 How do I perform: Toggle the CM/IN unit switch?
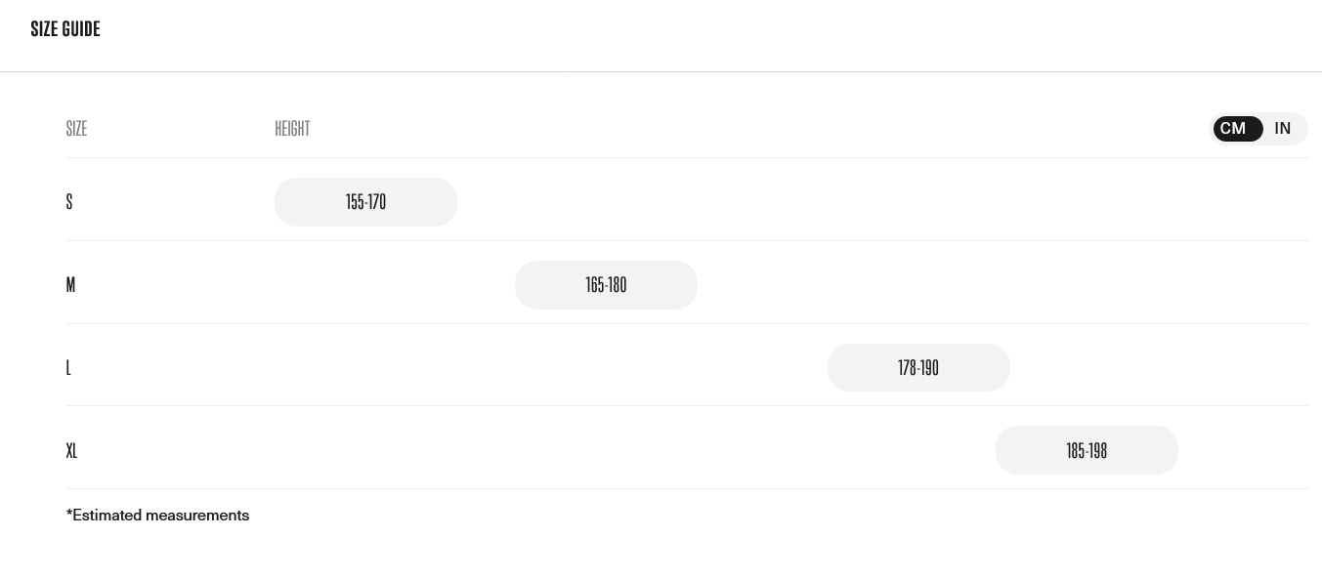click(x=1258, y=129)
